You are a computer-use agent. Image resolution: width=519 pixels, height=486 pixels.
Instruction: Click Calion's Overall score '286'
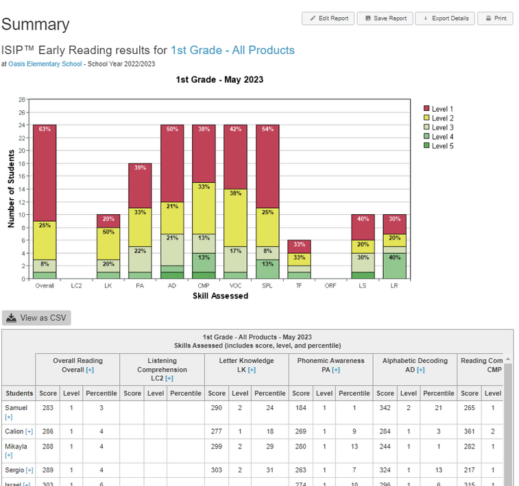(x=48, y=431)
